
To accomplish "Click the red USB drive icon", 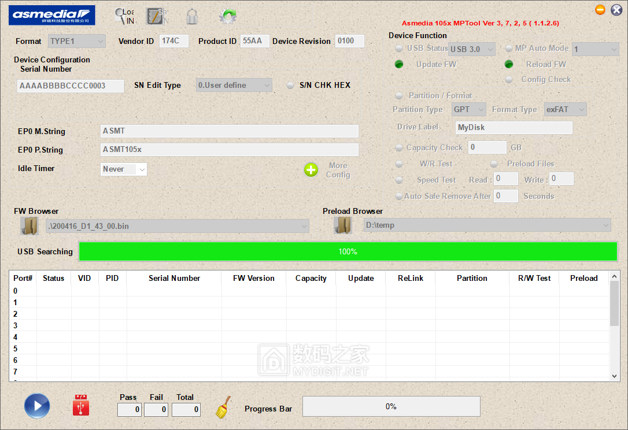I will (81, 406).
